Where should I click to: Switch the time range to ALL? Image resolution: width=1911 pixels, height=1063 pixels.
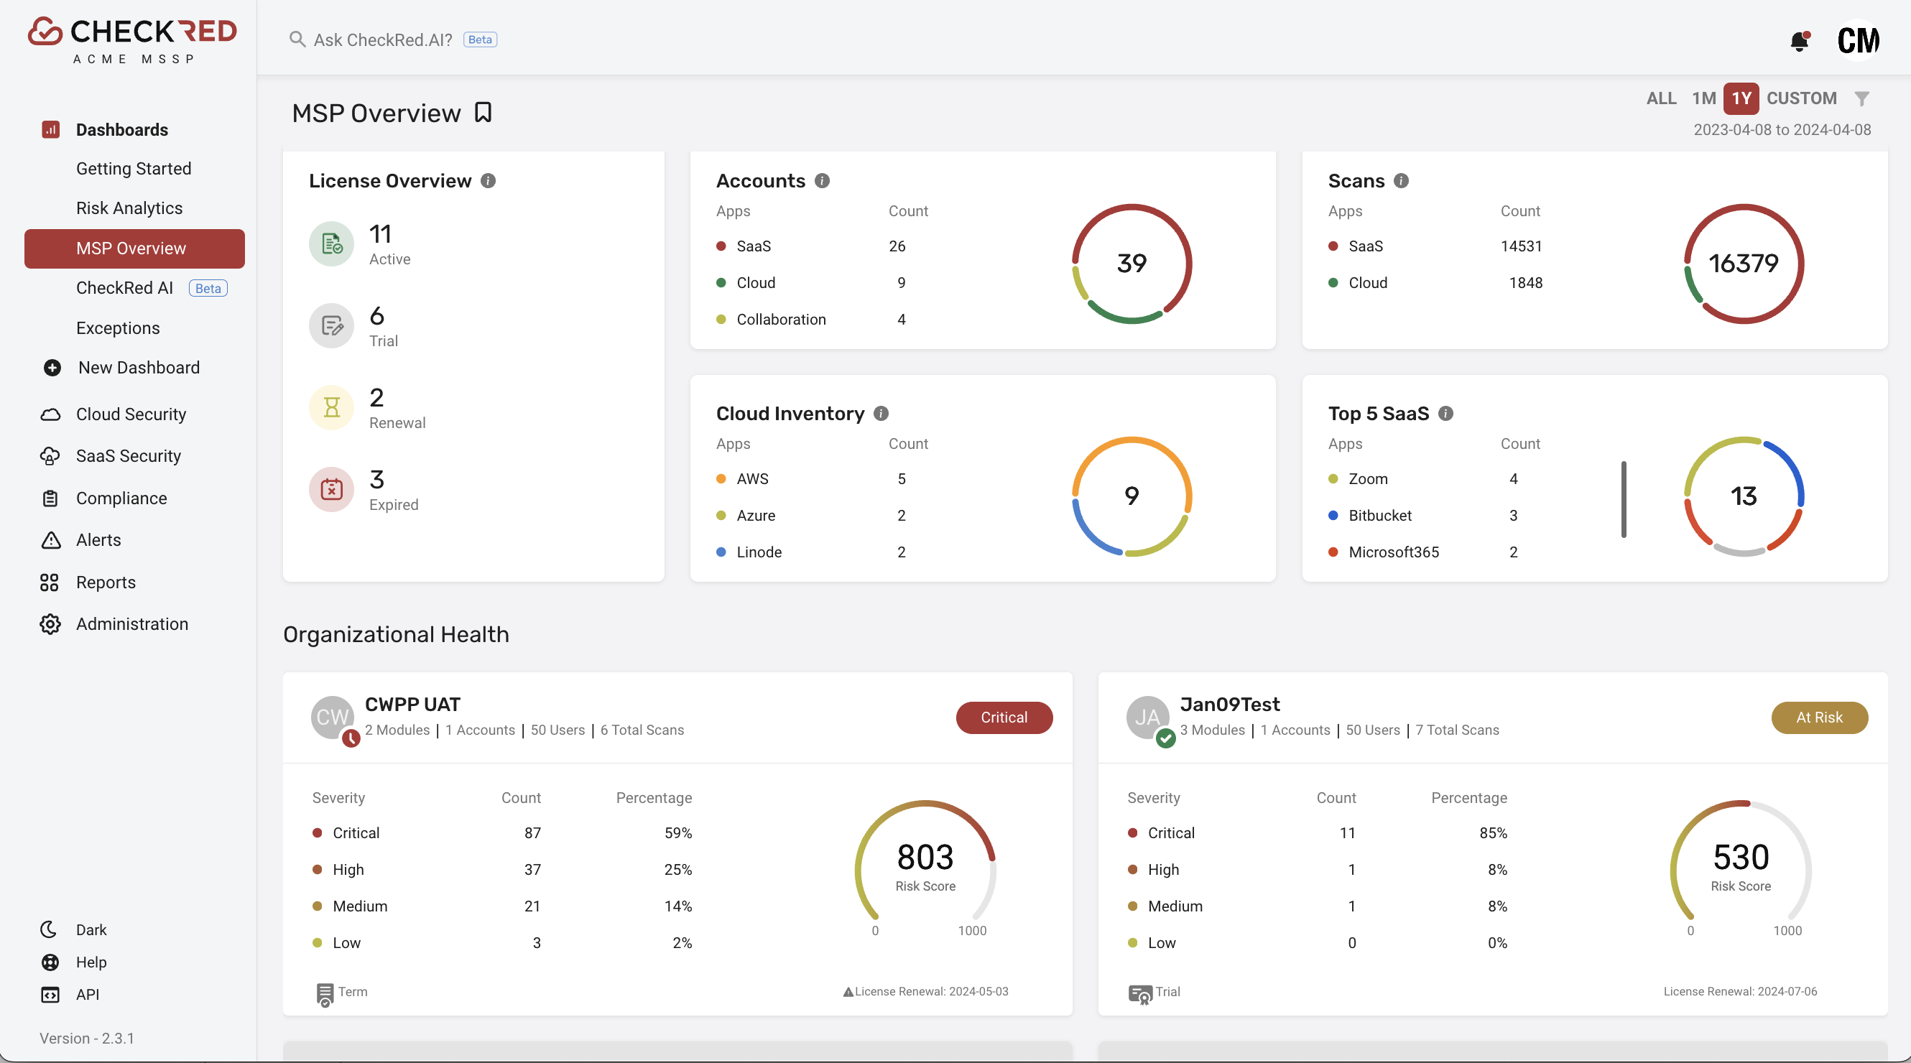1661,98
